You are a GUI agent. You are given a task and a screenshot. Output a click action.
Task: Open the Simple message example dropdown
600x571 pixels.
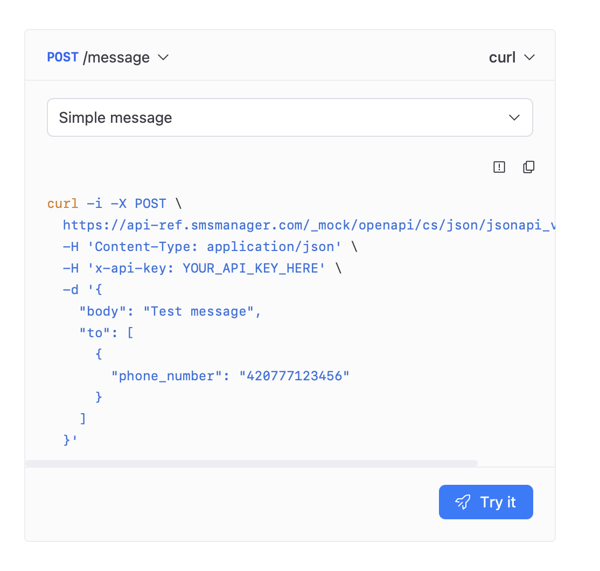click(x=290, y=117)
